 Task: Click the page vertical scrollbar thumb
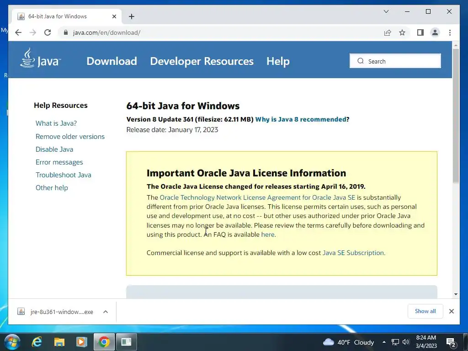(456, 116)
